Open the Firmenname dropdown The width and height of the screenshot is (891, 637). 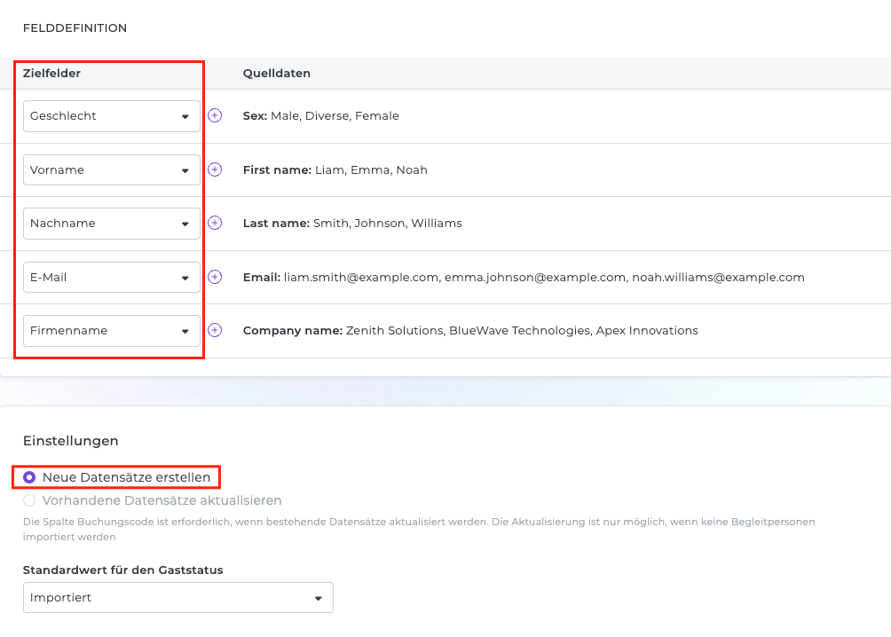(112, 331)
